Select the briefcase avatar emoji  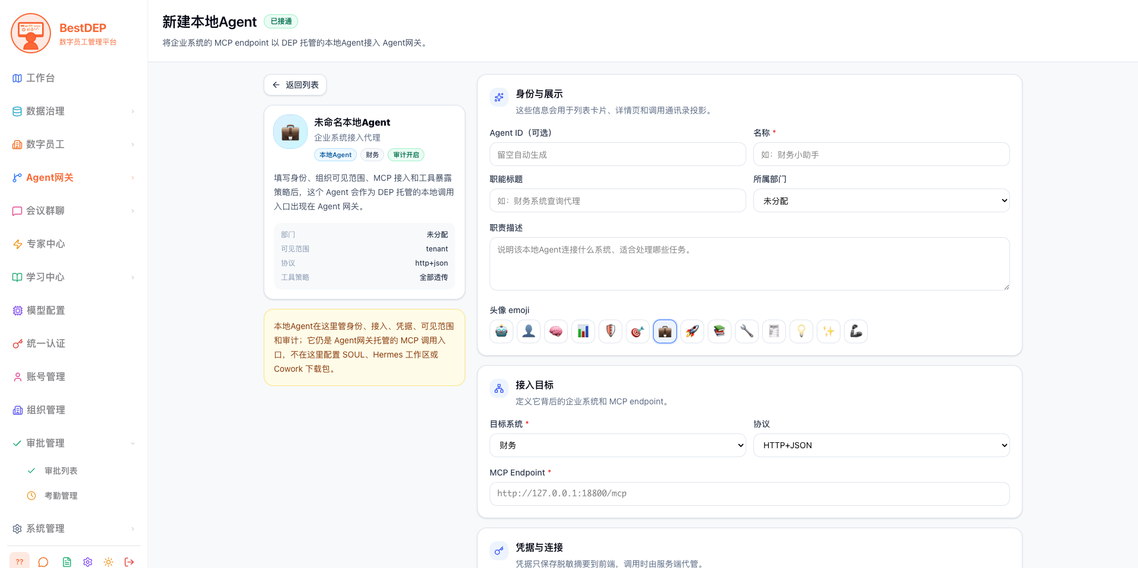point(665,331)
